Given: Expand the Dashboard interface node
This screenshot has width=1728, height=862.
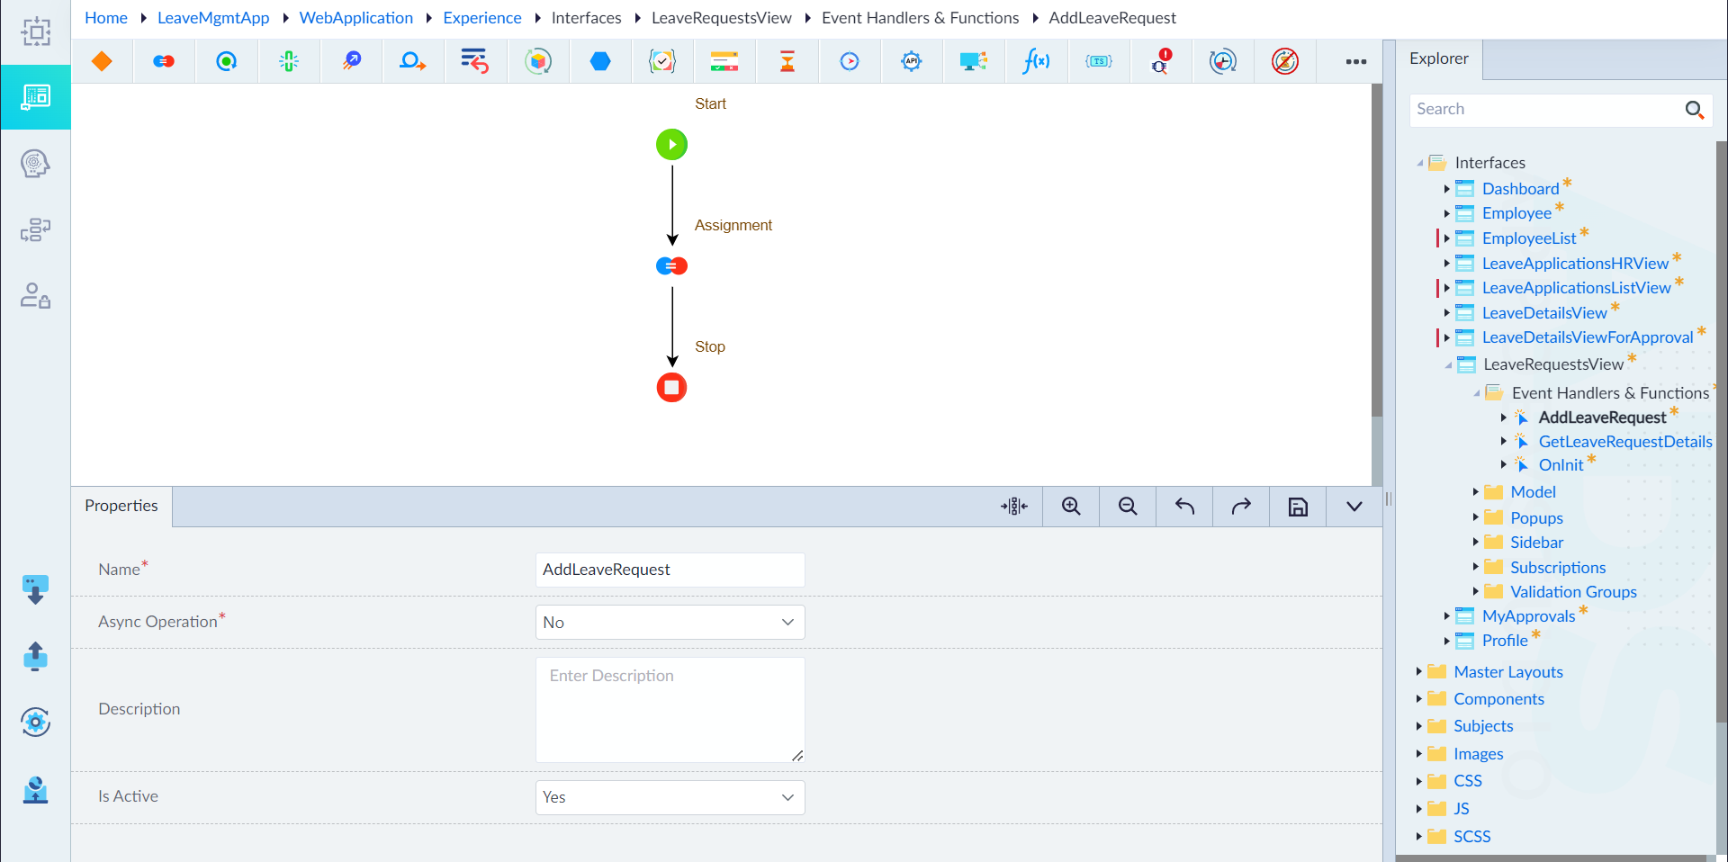Looking at the screenshot, I should point(1446,189).
